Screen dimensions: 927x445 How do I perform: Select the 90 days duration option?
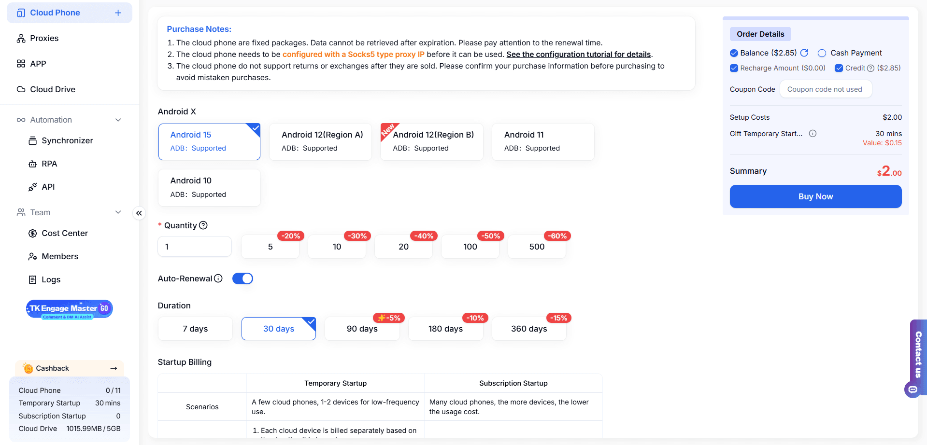tap(362, 329)
